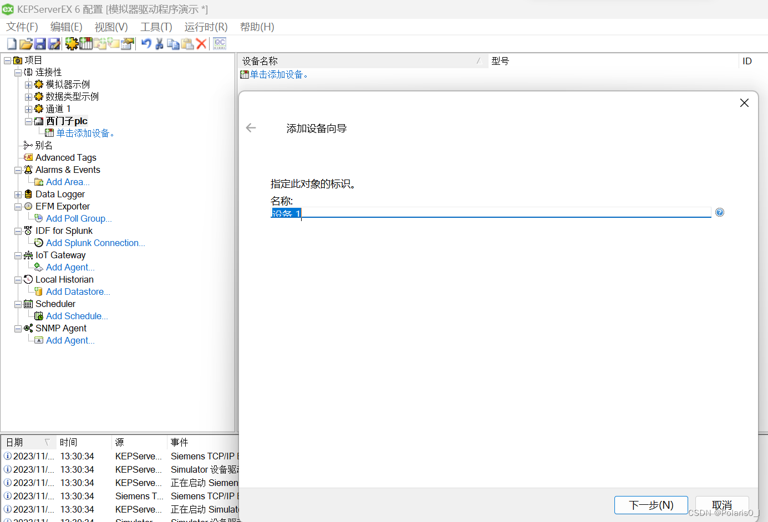The height and width of the screenshot is (522, 768).
Task: Click the red Delete X icon
Action: pyautogui.click(x=201, y=44)
